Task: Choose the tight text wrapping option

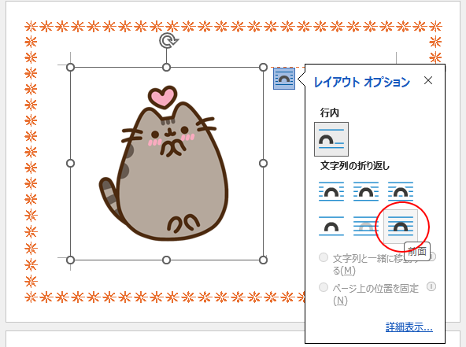Action: (366, 192)
